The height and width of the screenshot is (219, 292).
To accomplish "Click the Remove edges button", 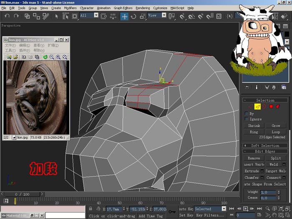I will [254, 158].
